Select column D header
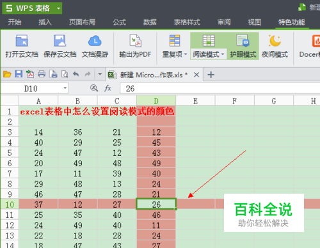The width and height of the screenshot is (320, 248). pos(156,101)
